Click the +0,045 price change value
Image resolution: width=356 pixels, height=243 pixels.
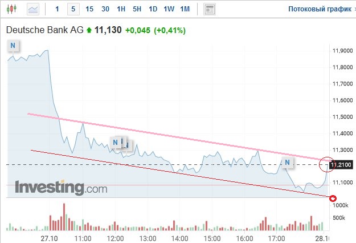coord(138,30)
